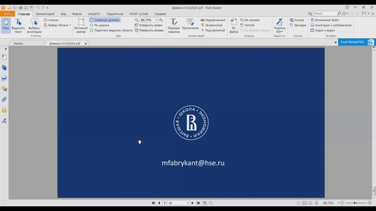
Task: Switch to the Форма ribbon tab
Action: click(x=77, y=14)
